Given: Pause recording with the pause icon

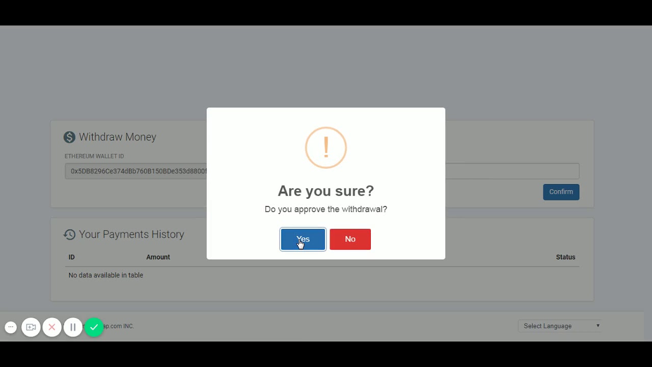Looking at the screenshot, I should (x=73, y=327).
